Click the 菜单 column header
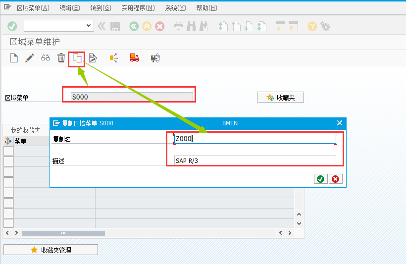This screenshot has height=264, width=406. click(x=31, y=141)
